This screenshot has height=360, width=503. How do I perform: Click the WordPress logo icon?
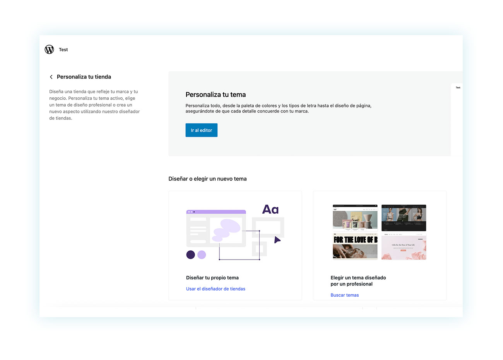pos(50,49)
